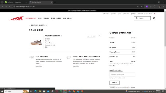Close the SimplyCodes browser tab
The width and height of the screenshot is (166, 93).
click(x=26, y=2)
